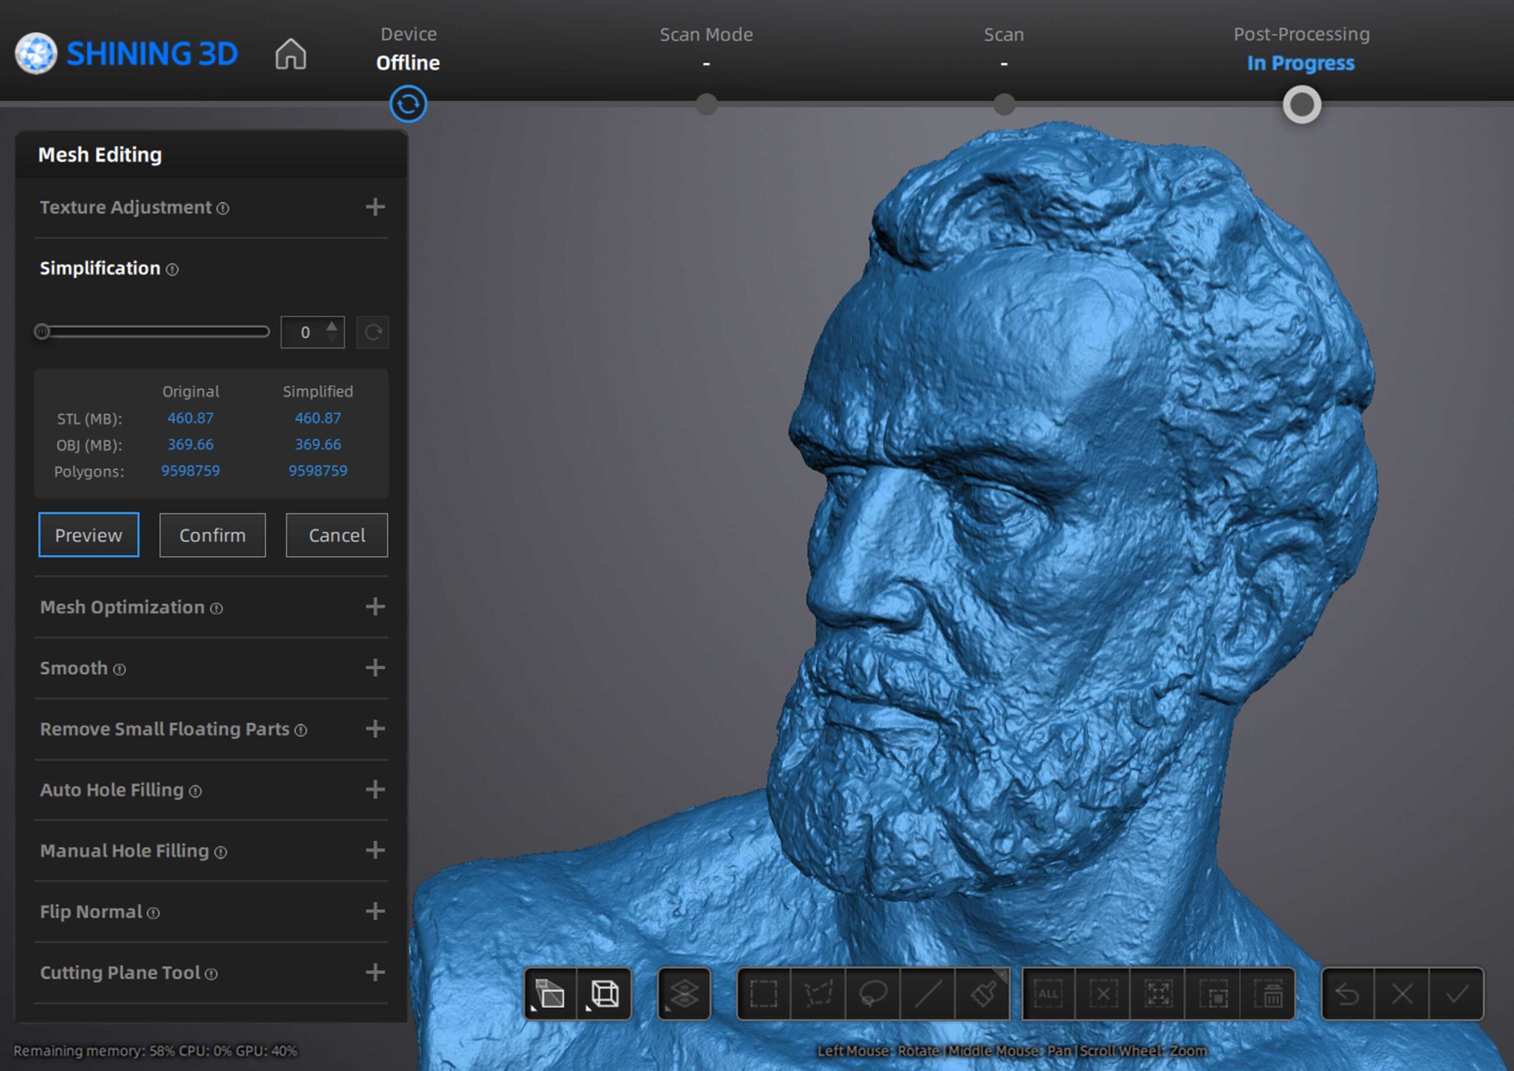Click the simplification ratio slider handle

pos(42,331)
